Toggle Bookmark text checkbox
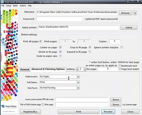 pyautogui.click(x=120, y=66)
